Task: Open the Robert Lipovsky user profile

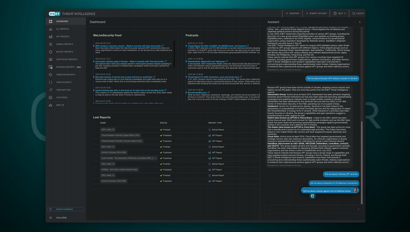Action: 316,14
